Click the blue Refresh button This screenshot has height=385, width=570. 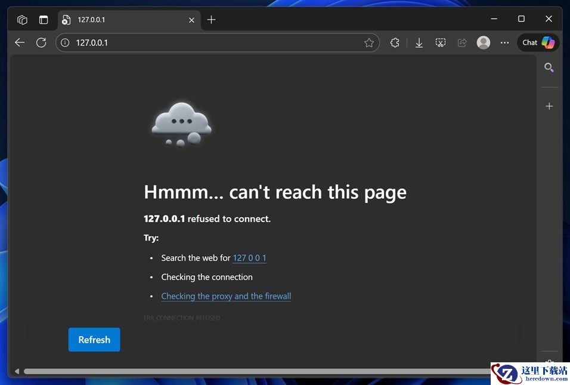click(x=94, y=340)
